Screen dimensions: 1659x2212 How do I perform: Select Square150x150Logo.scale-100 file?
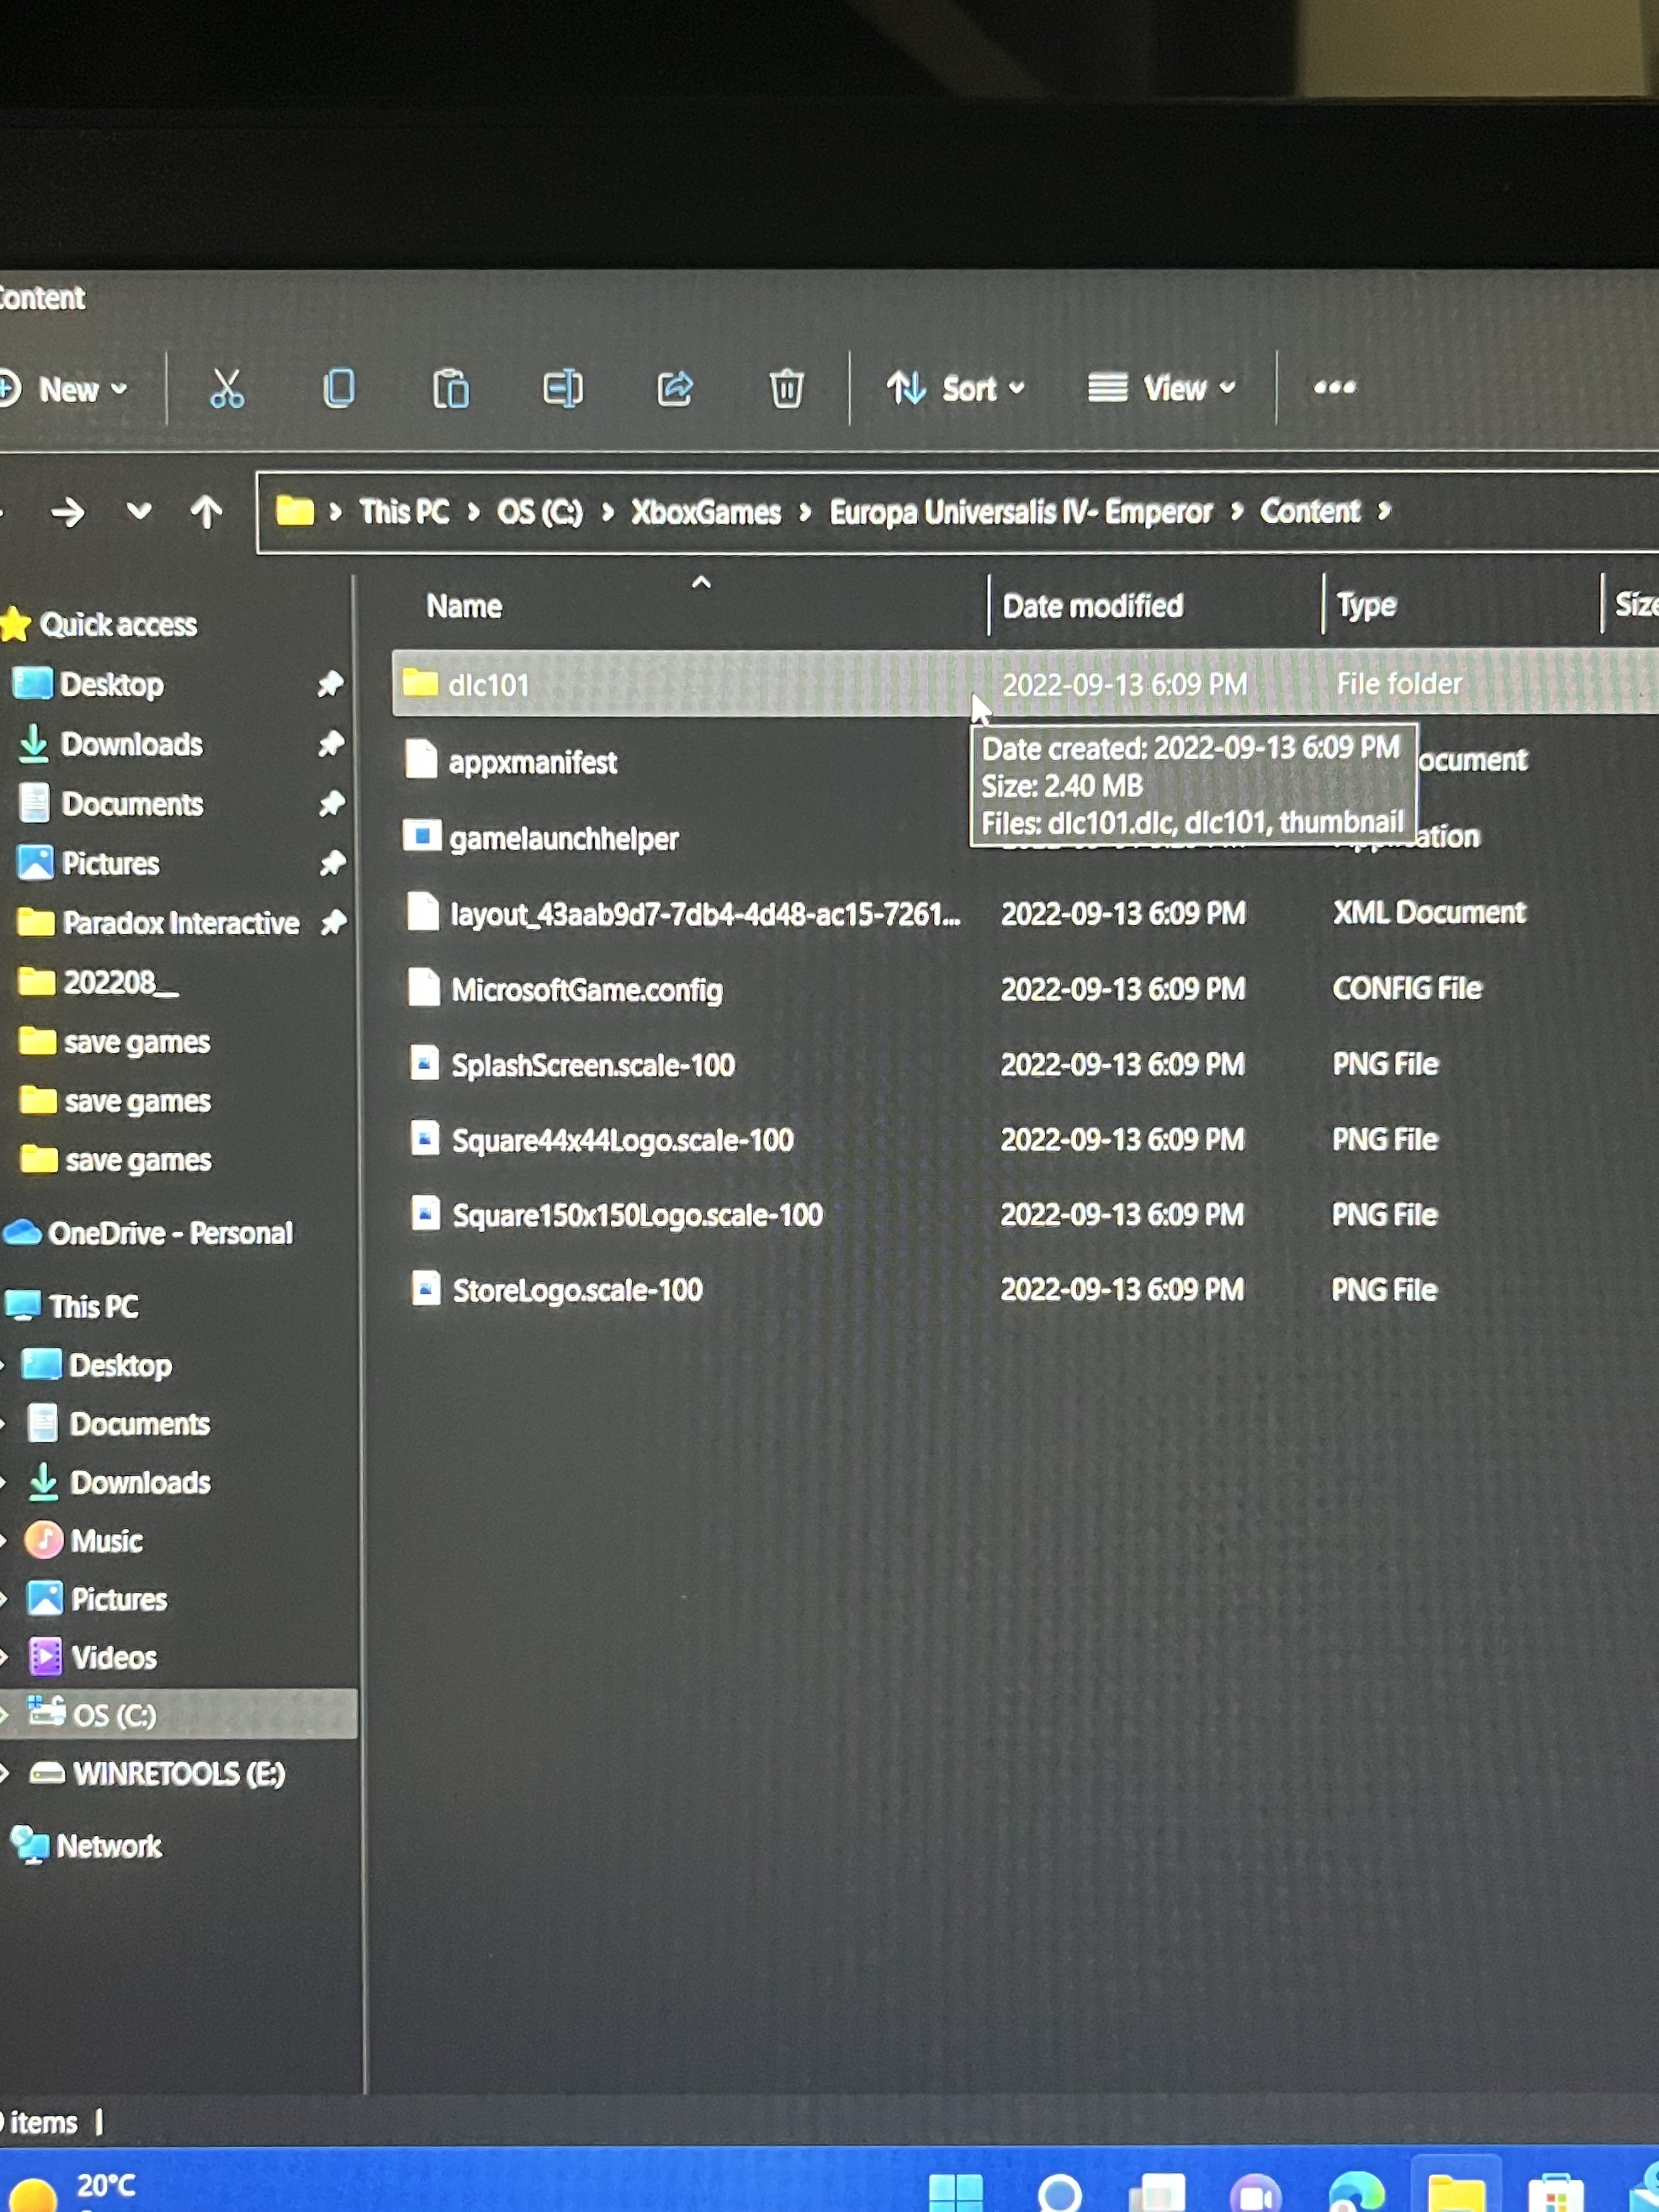[x=636, y=1215]
